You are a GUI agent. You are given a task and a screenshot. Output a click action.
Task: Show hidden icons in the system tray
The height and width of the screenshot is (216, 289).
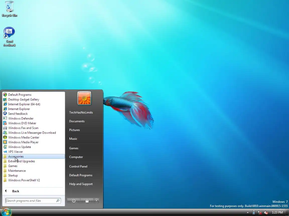click(x=248, y=212)
